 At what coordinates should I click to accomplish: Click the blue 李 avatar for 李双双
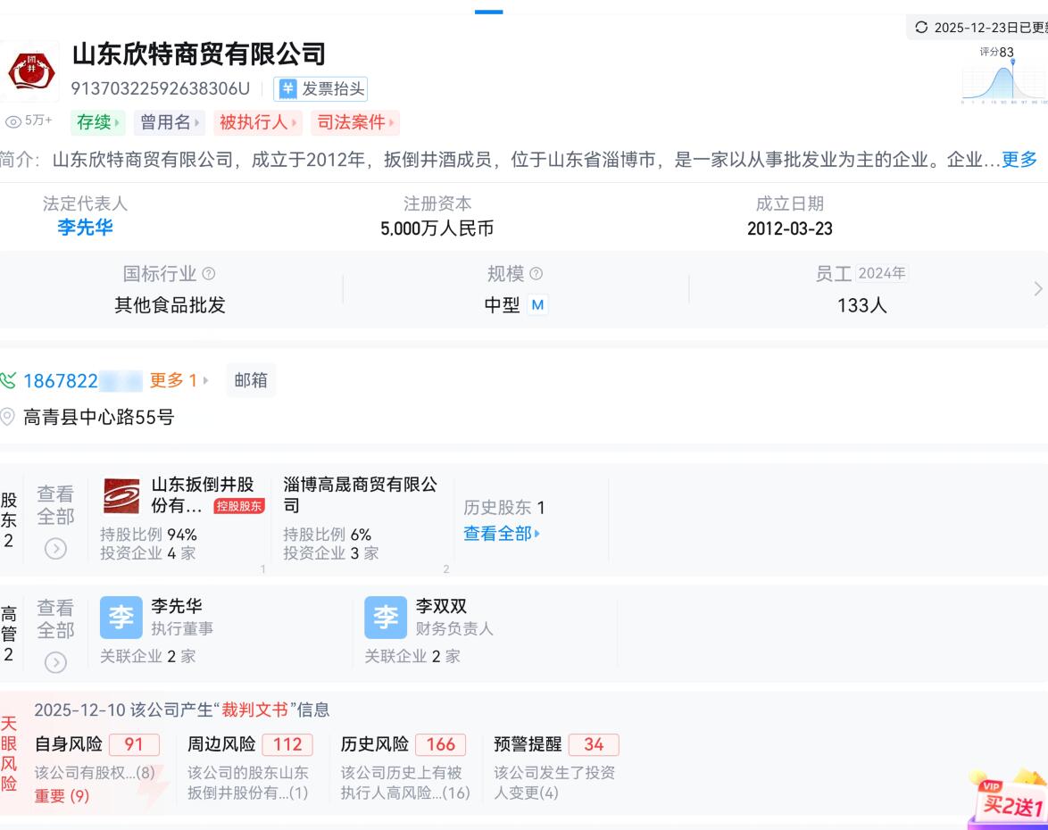click(x=385, y=618)
